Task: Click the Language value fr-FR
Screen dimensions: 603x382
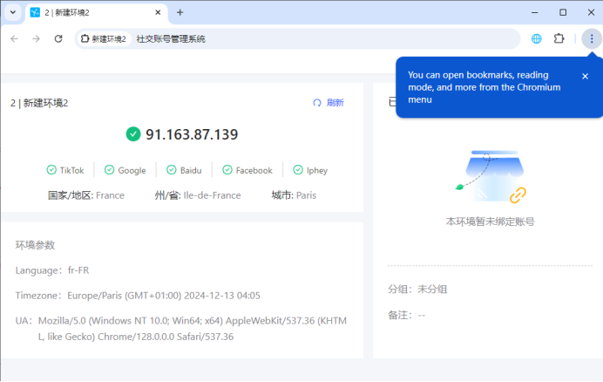Action: 78,270
